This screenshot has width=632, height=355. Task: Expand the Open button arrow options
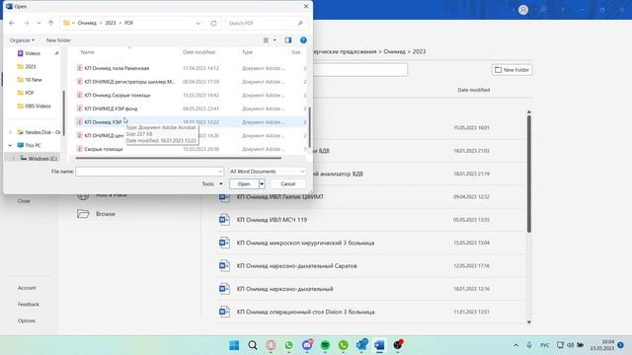pos(262,184)
